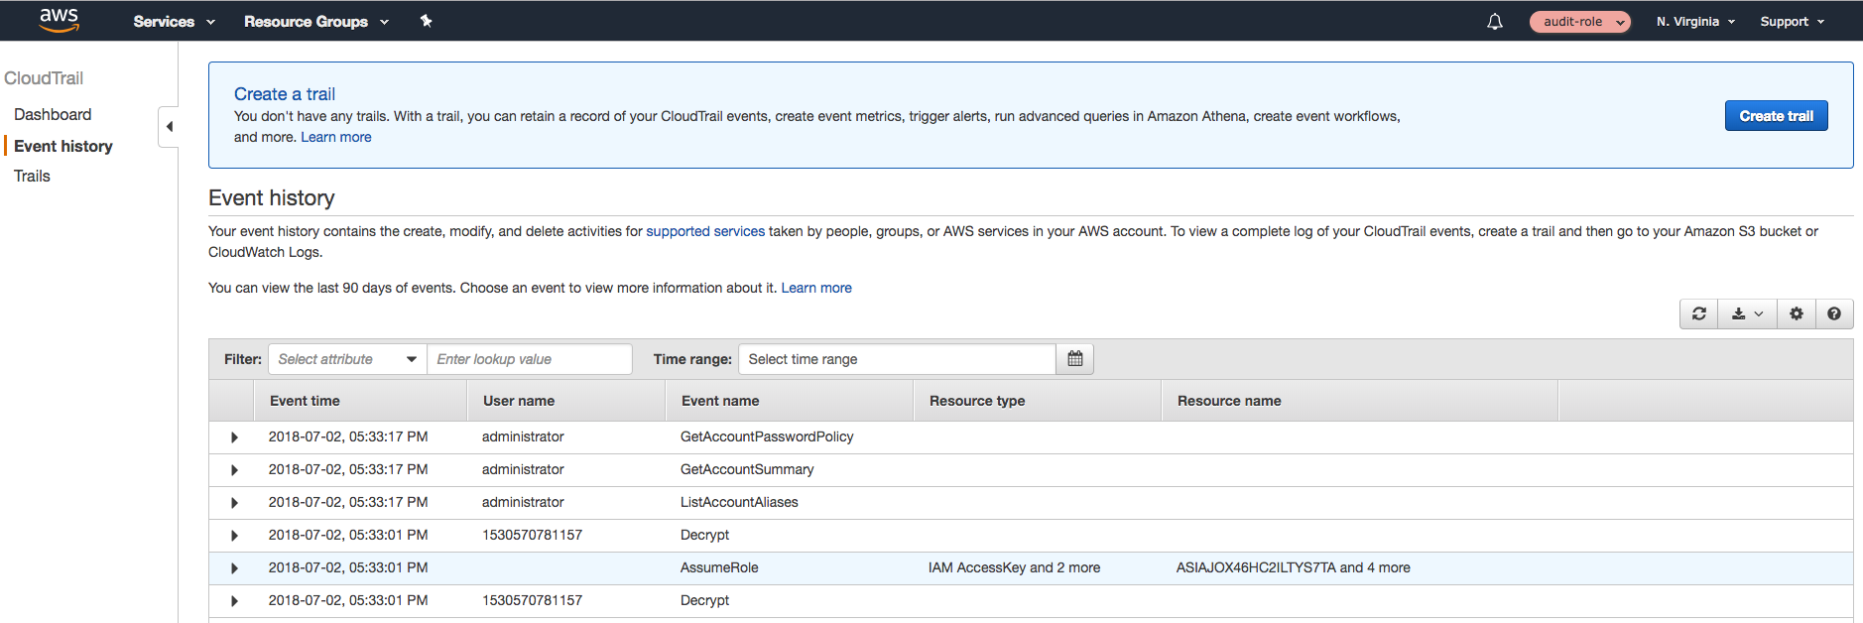Expand the AssumeRole event row

click(x=234, y=568)
